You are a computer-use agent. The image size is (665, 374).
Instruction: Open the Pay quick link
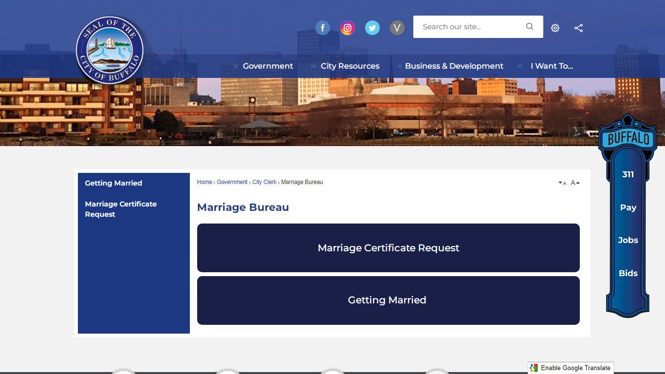tap(628, 207)
